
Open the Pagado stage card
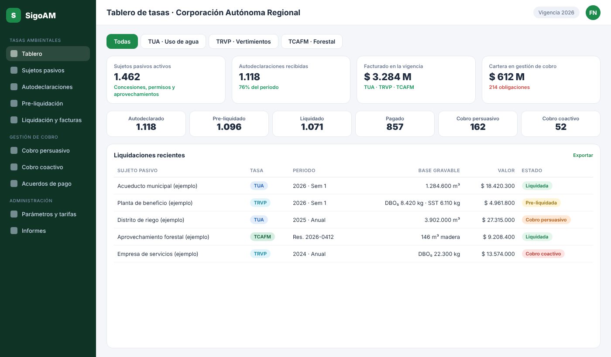[x=395, y=124]
